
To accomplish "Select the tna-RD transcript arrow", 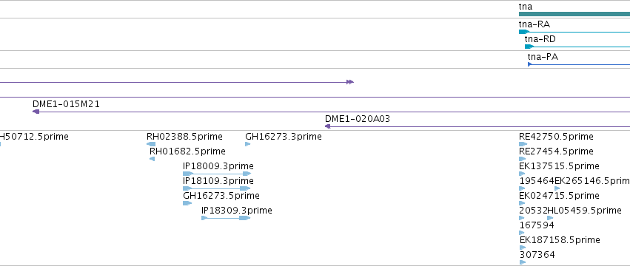I will 577,47.
